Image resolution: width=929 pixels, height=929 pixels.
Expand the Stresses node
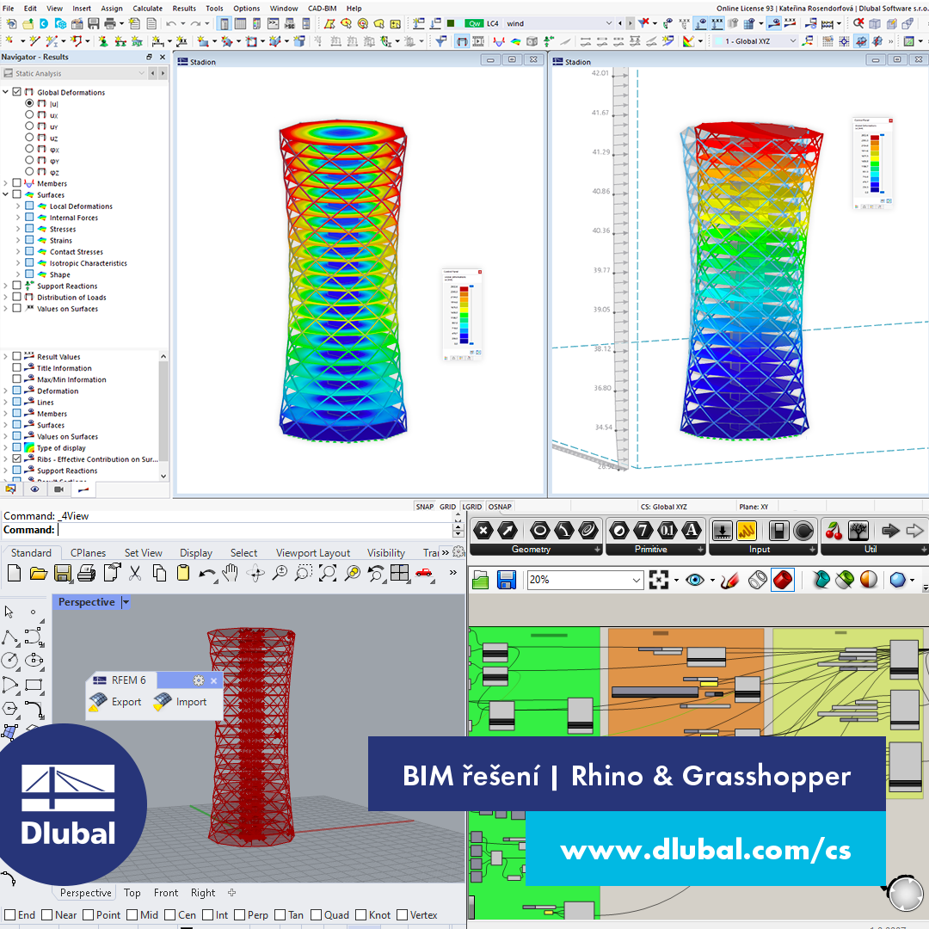pyautogui.click(x=17, y=229)
